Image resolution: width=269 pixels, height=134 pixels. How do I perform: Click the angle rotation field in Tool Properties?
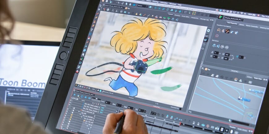point(241,57)
